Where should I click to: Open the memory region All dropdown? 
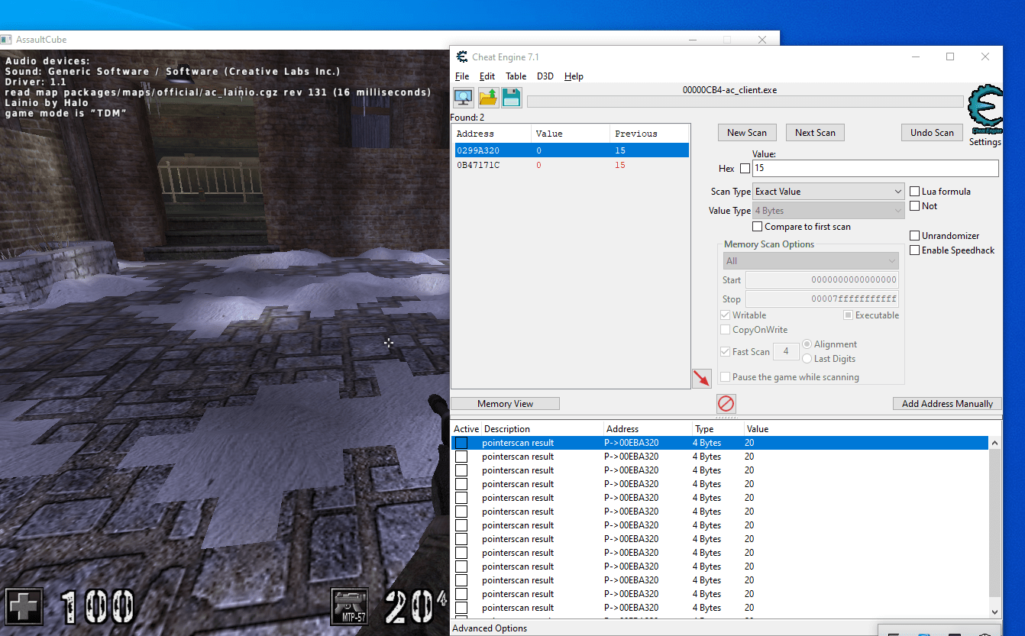810,261
